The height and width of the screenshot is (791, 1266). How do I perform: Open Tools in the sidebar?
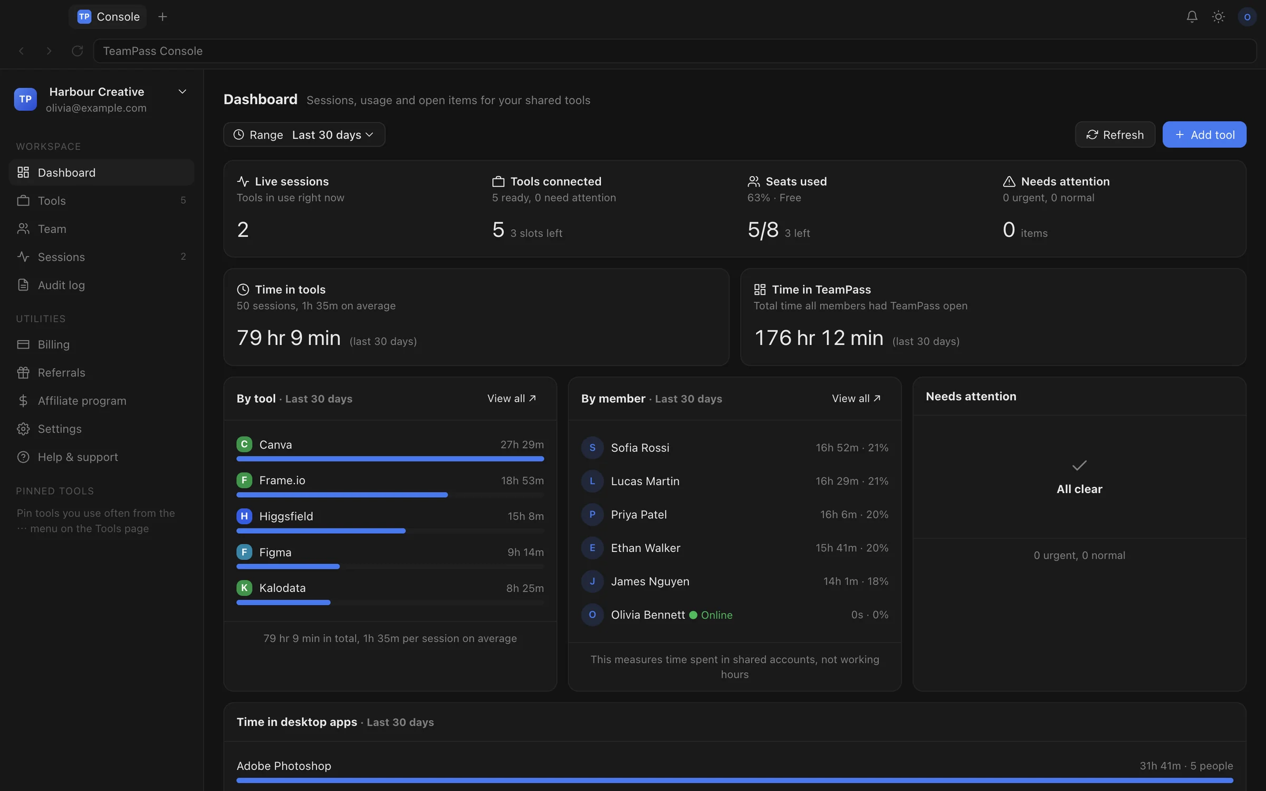(x=101, y=200)
